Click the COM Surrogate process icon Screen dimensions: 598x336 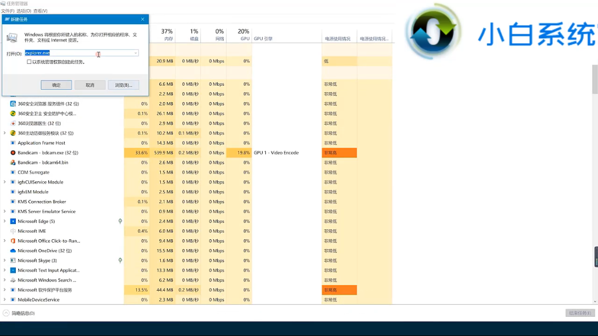coord(13,172)
